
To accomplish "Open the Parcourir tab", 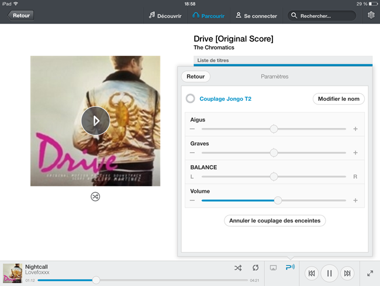I will (x=209, y=16).
